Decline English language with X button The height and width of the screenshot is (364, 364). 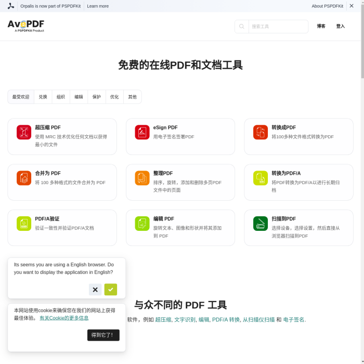pos(95,290)
